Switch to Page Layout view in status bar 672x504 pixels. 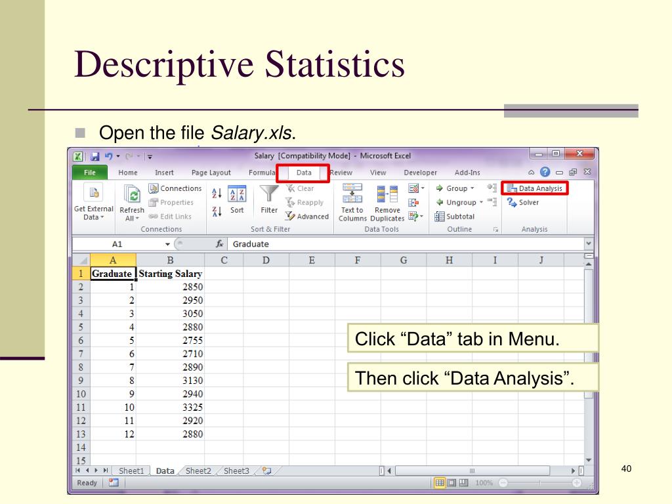pos(451,483)
